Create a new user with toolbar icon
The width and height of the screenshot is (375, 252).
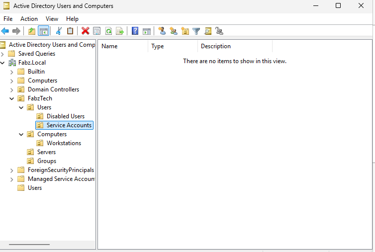point(162,31)
